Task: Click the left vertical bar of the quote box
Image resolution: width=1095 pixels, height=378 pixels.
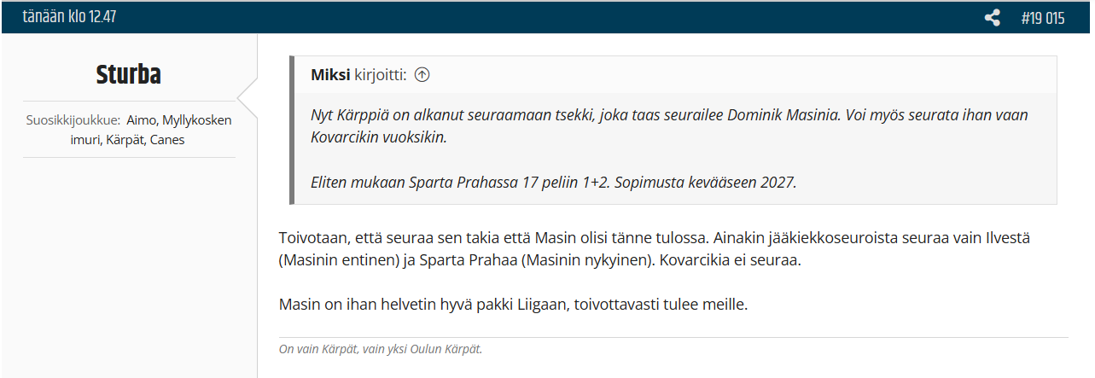Action: [x=293, y=131]
